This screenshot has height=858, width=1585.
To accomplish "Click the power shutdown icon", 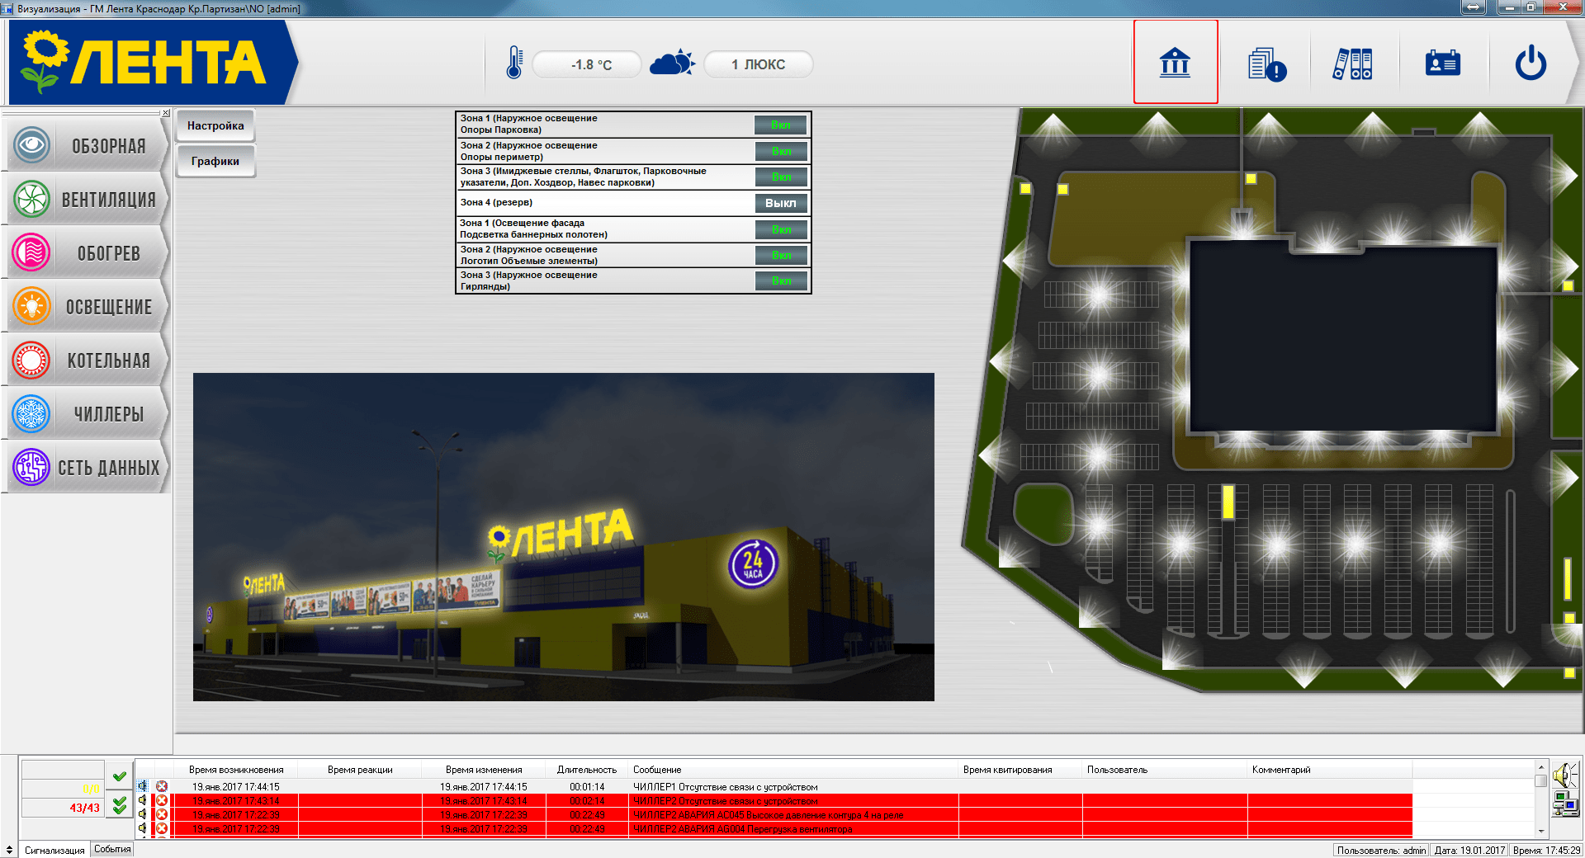I will coord(1531,63).
